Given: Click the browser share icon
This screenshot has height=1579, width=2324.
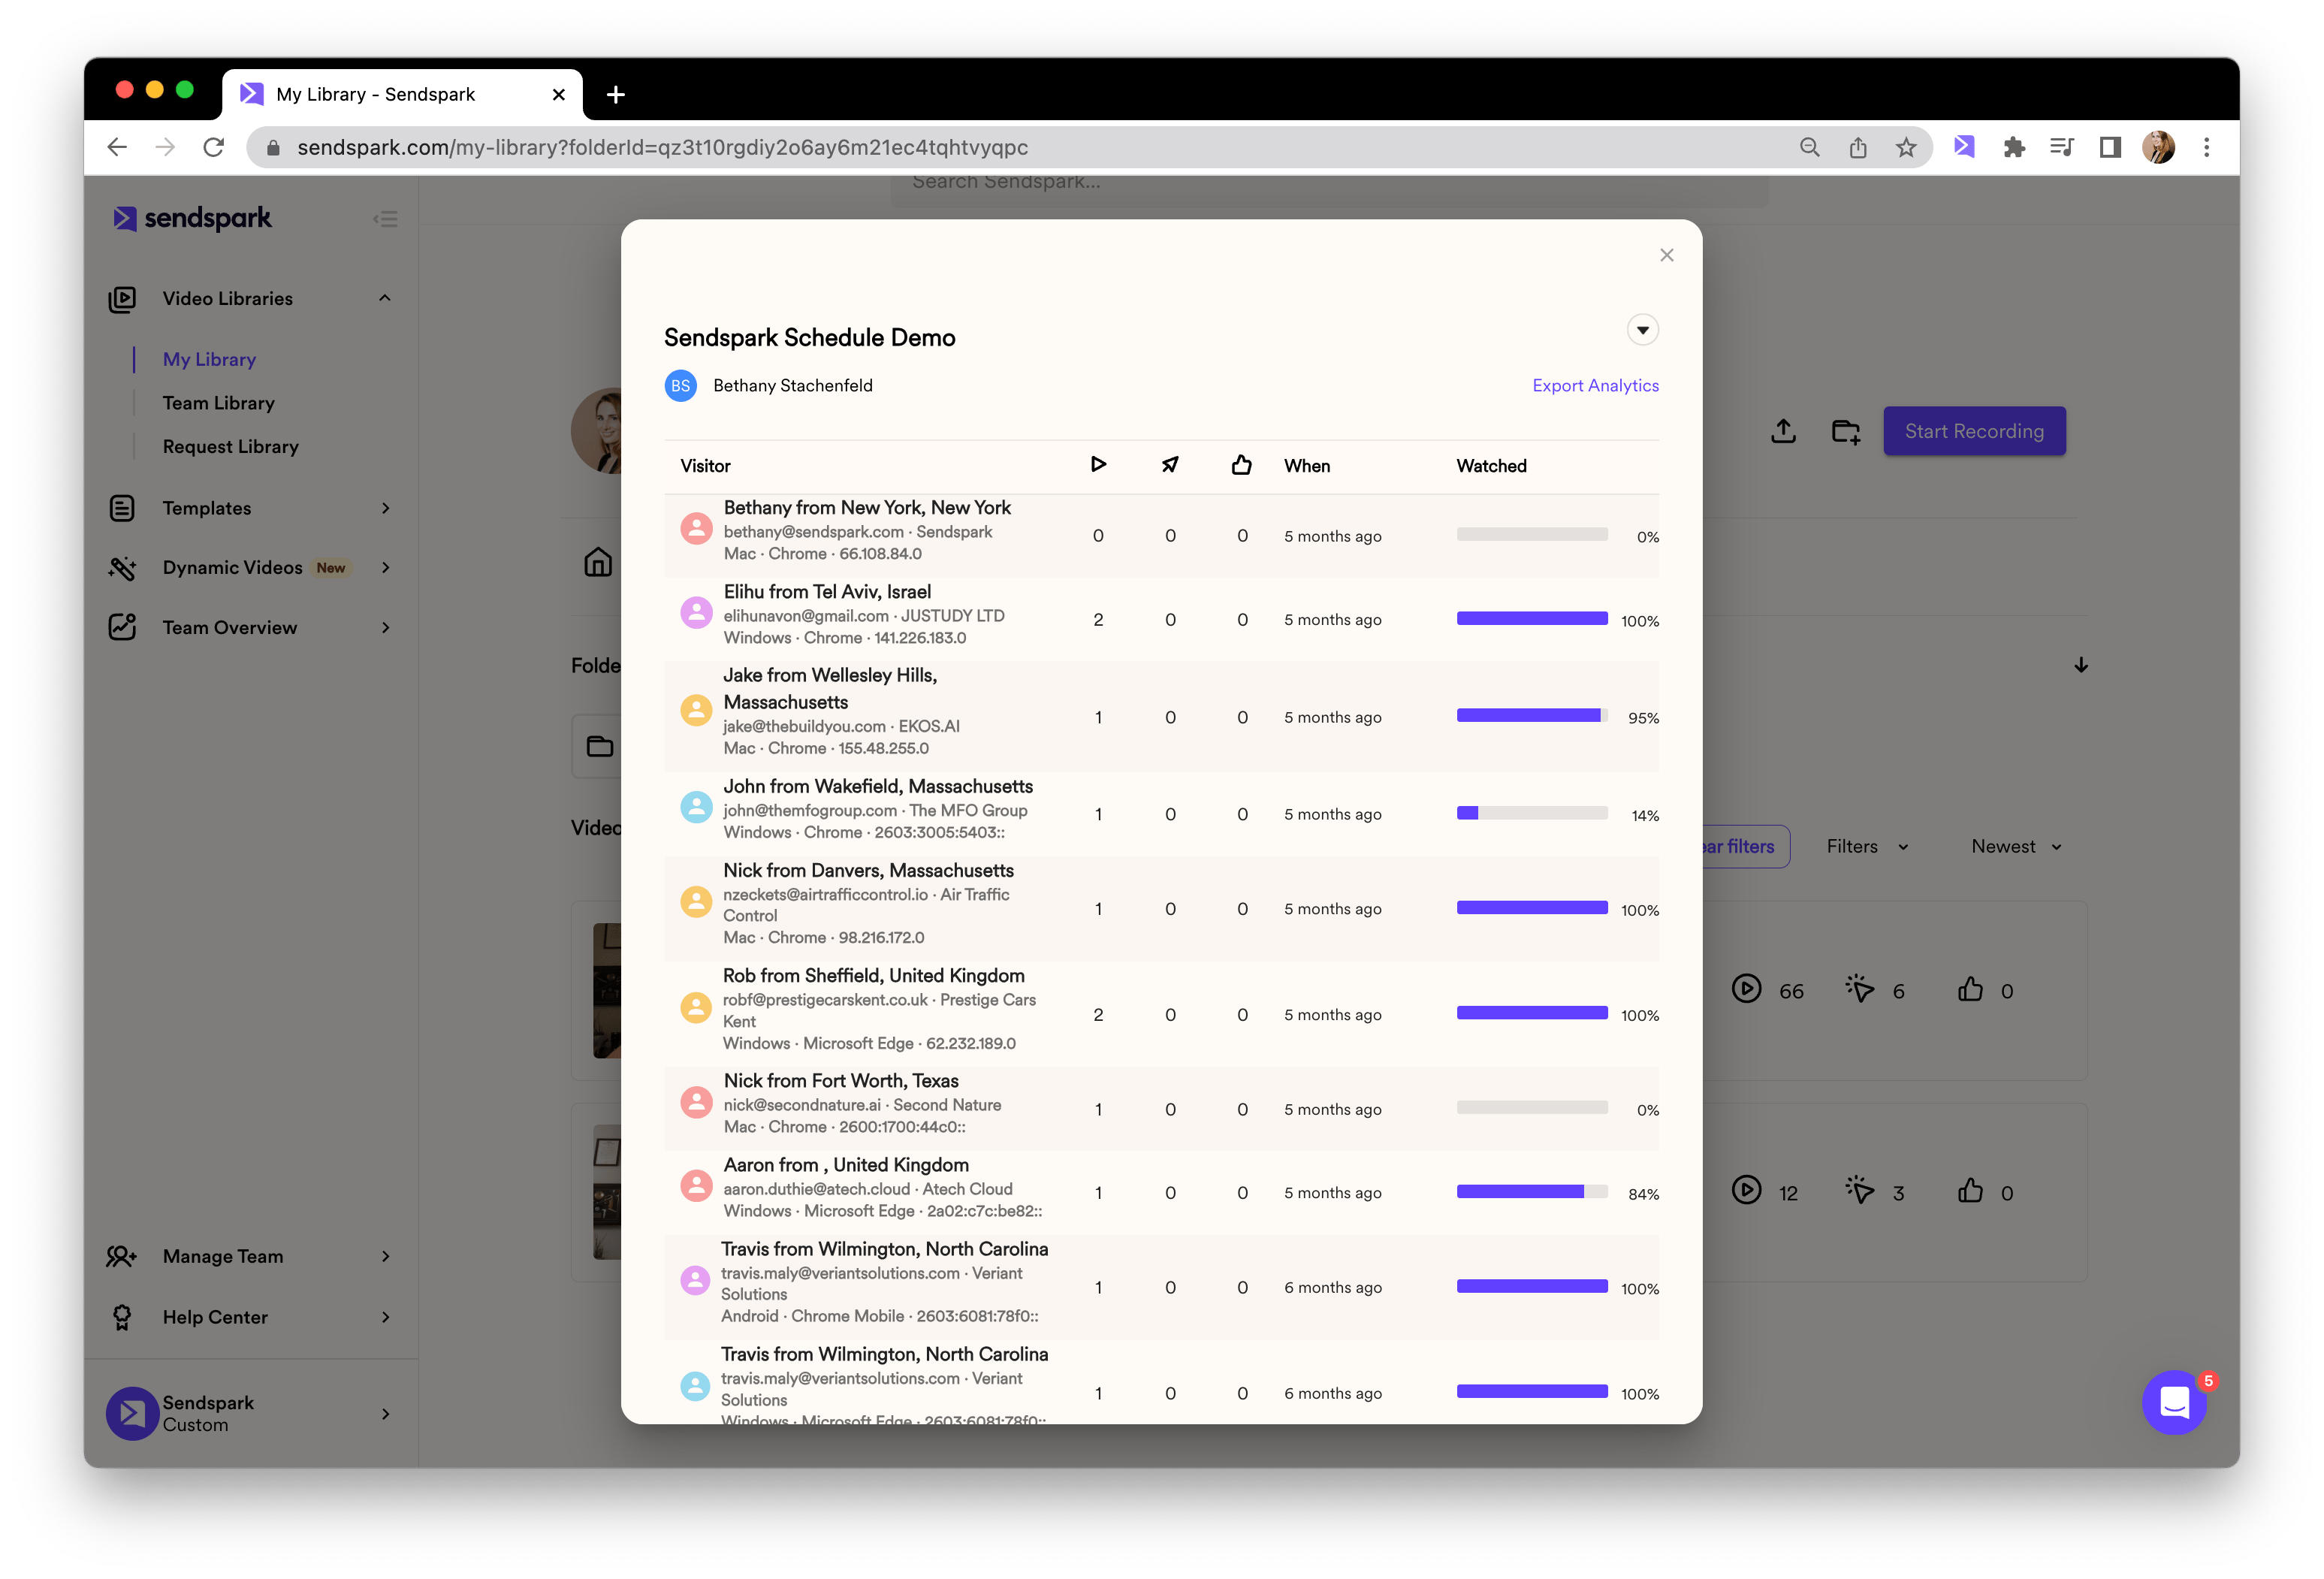Looking at the screenshot, I should 1857,147.
